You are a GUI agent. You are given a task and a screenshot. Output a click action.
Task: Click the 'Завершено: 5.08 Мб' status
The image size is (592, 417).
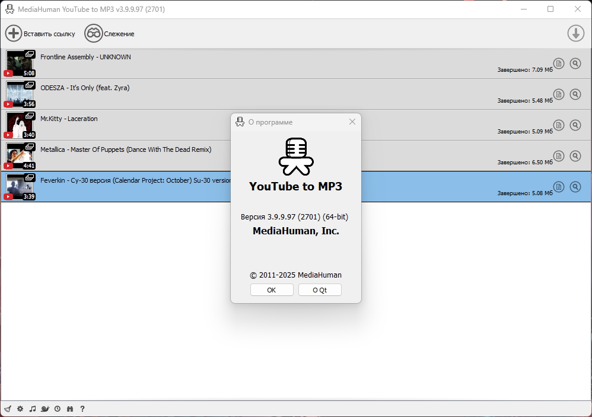[x=525, y=193]
